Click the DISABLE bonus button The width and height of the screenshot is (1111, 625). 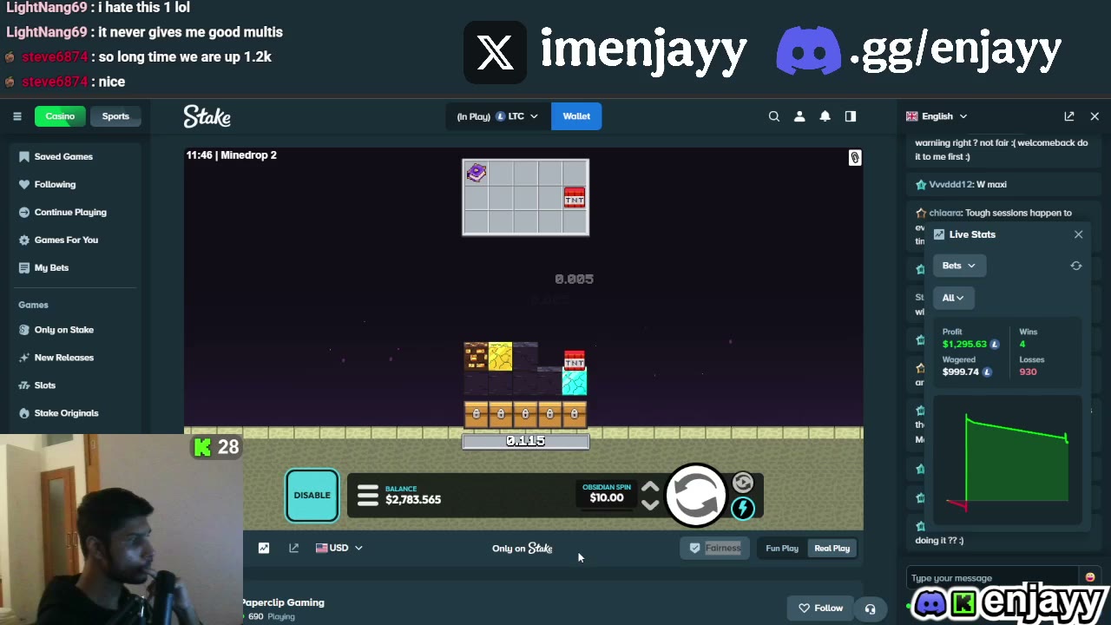pyautogui.click(x=312, y=496)
